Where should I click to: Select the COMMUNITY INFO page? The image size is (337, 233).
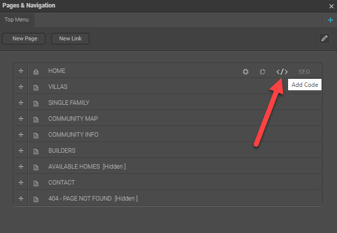click(x=73, y=135)
